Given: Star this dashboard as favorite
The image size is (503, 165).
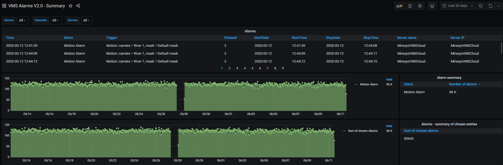Looking at the screenshot, I should tap(71, 6).
